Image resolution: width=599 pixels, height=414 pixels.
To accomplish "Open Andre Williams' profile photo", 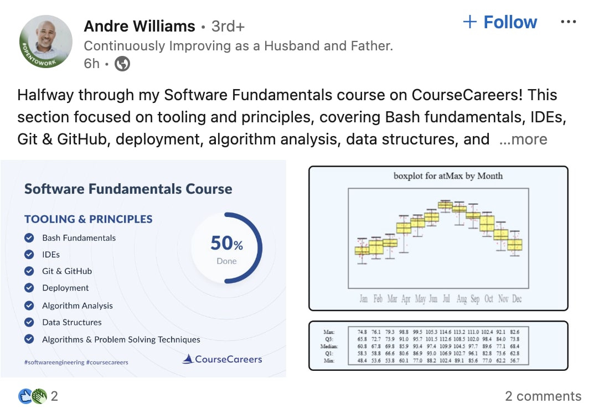I will tap(46, 42).
